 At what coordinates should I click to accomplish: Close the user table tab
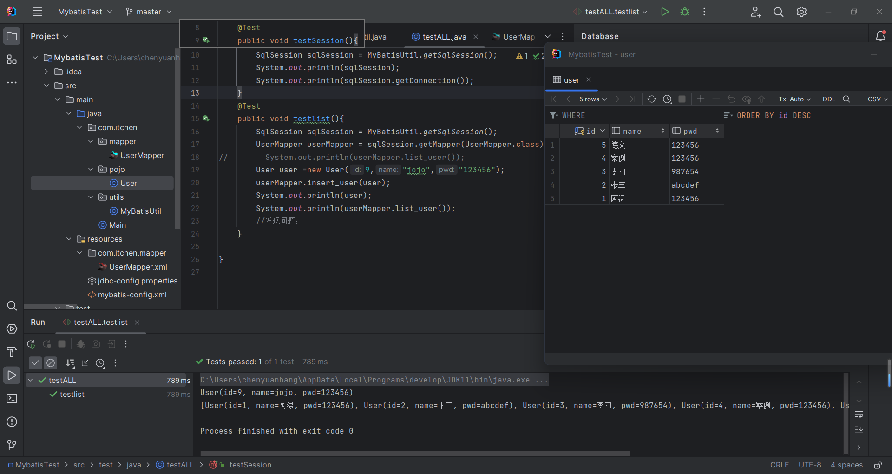coord(589,79)
